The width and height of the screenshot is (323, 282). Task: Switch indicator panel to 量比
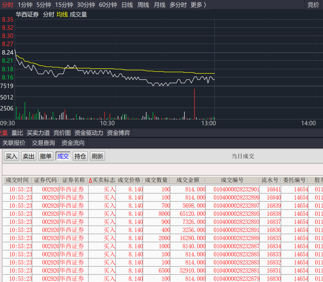pos(17,133)
